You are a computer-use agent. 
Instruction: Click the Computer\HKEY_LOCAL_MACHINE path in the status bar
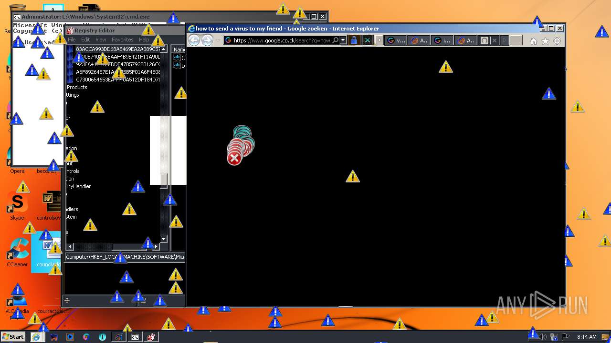pyautogui.click(x=125, y=257)
